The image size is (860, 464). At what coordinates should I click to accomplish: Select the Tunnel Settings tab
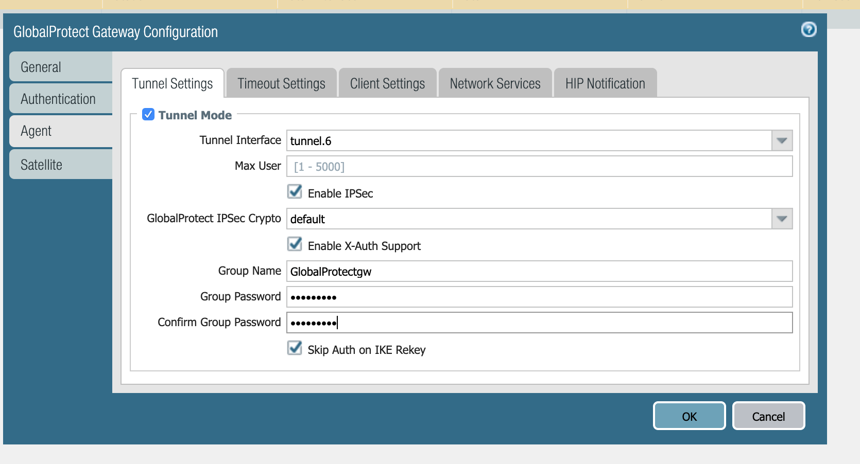click(173, 83)
